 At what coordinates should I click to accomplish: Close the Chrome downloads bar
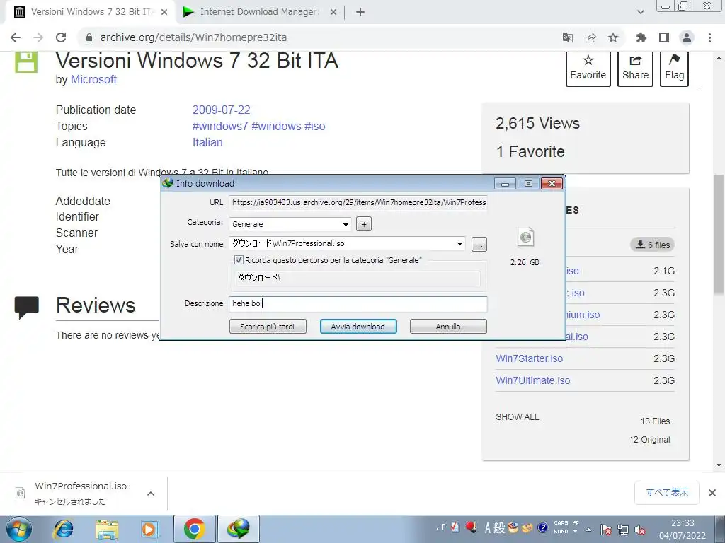coord(712,493)
